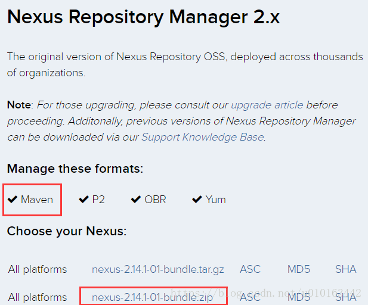
Task: Click the Nexus Repository Manager 2.x heading
Action: pos(143,17)
